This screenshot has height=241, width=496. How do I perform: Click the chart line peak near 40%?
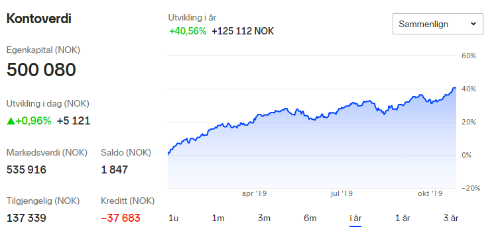tap(454, 88)
